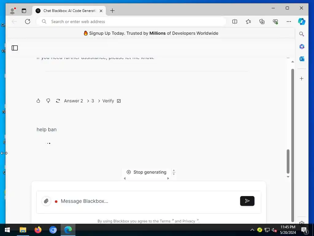Click the Stop generating button

[147, 172]
